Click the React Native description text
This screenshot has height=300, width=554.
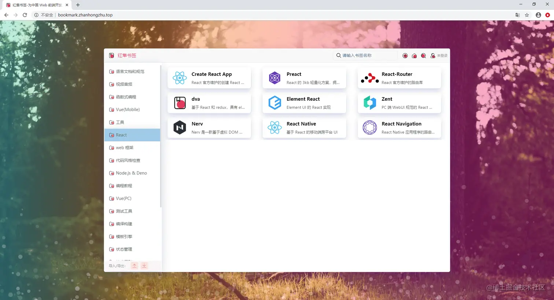(312, 132)
